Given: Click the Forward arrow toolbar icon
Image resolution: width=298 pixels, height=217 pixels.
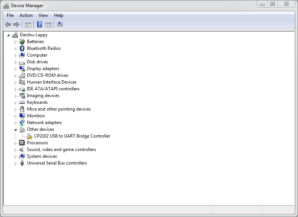Looking at the screenshot, I should 16,24.
